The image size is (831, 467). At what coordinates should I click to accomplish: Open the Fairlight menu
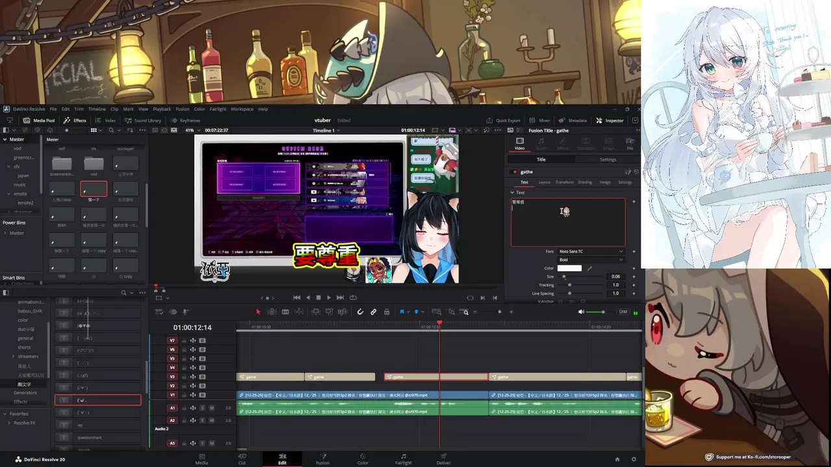point(217,109)
